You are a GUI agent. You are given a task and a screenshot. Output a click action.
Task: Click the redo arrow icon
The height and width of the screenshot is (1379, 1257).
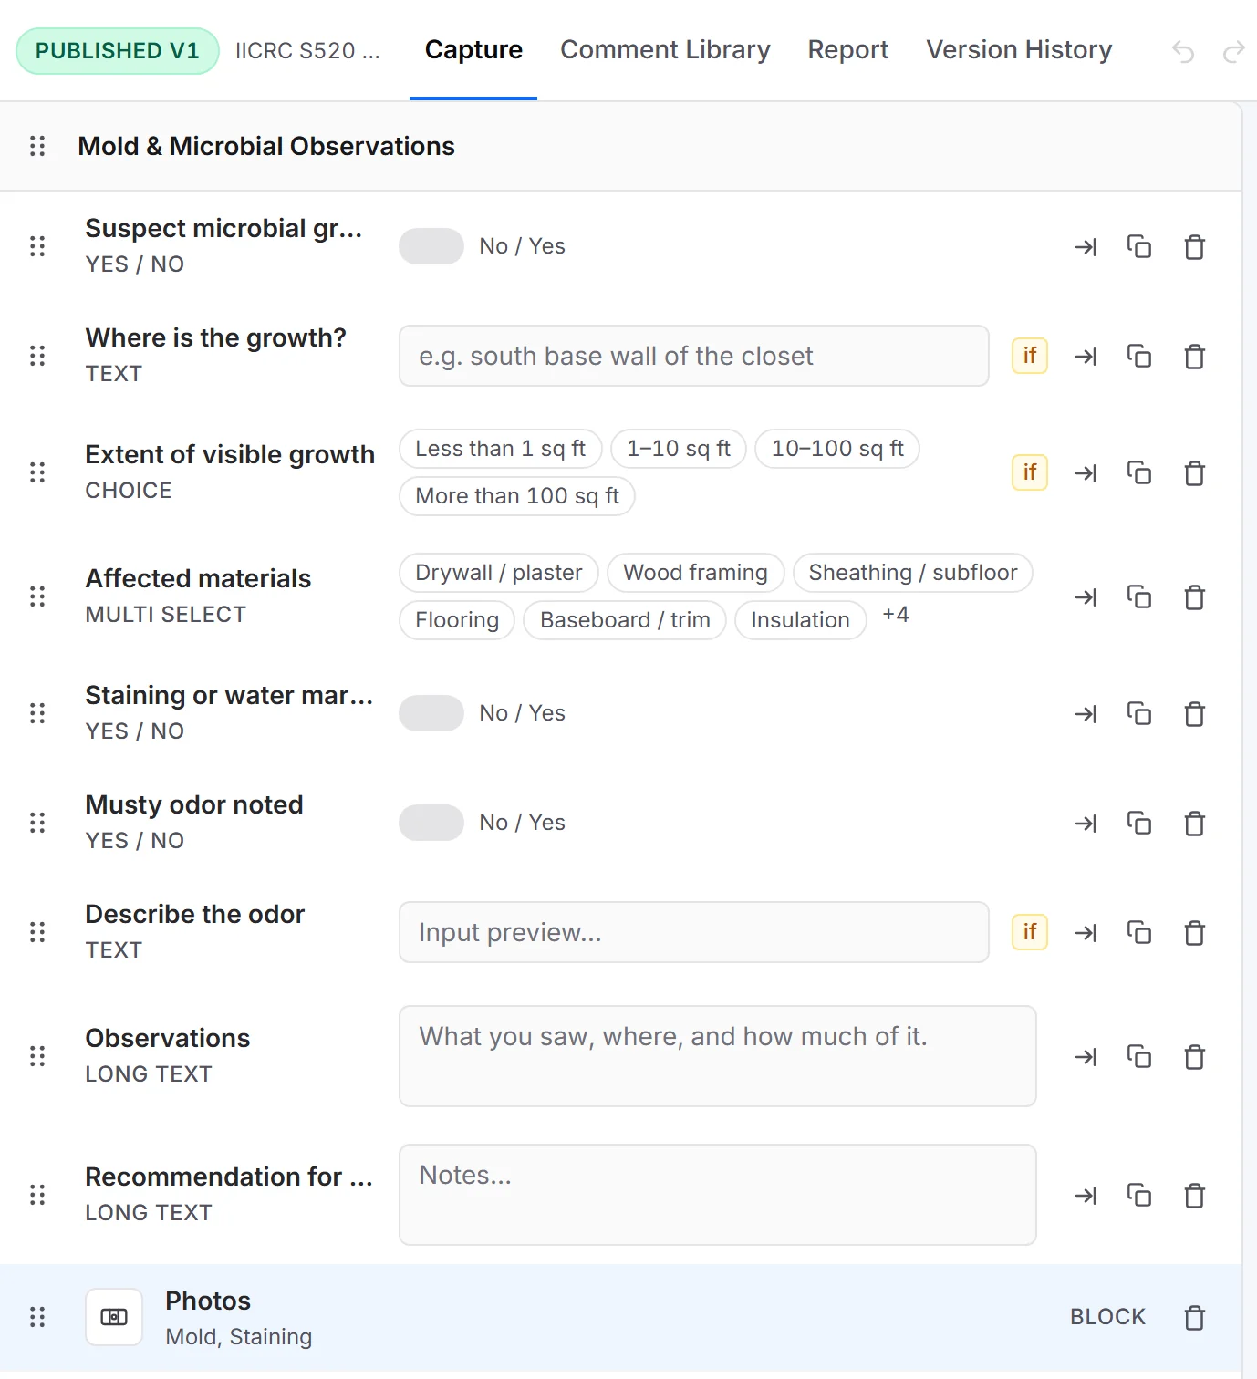coord(1233,51)
